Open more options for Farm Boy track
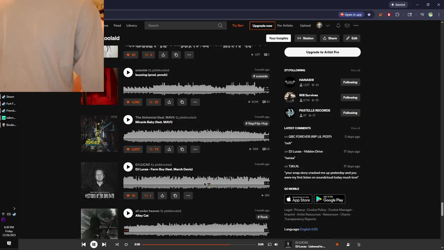Screen dimensions: 444x250 click(x=188, y=195)
